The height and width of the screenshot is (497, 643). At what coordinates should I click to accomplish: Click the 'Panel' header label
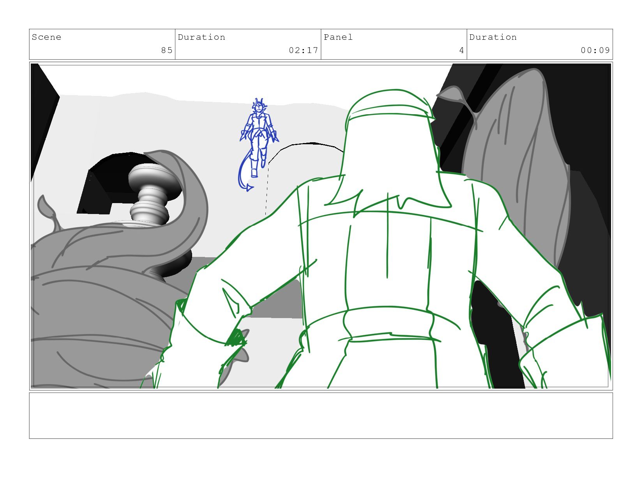pos(338,37)
